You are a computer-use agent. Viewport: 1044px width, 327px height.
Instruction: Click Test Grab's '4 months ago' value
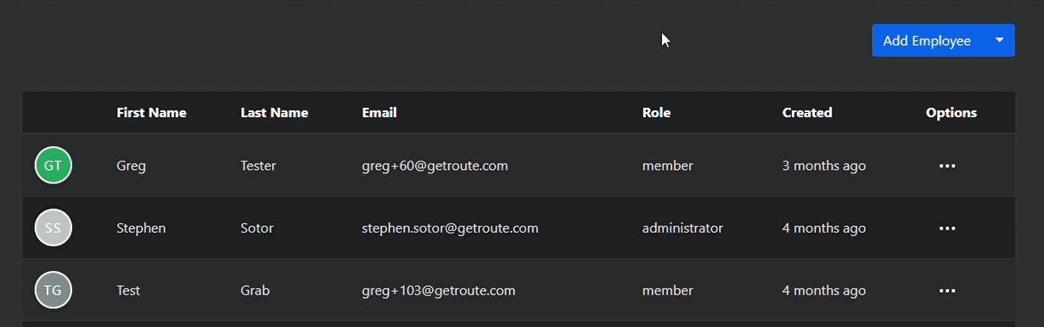(x=824, y=290)
